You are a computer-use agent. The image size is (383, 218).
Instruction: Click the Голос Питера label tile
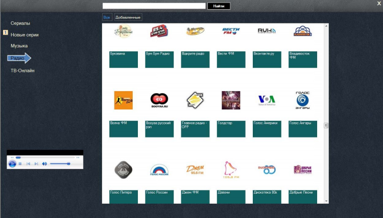tap(124, 197)
